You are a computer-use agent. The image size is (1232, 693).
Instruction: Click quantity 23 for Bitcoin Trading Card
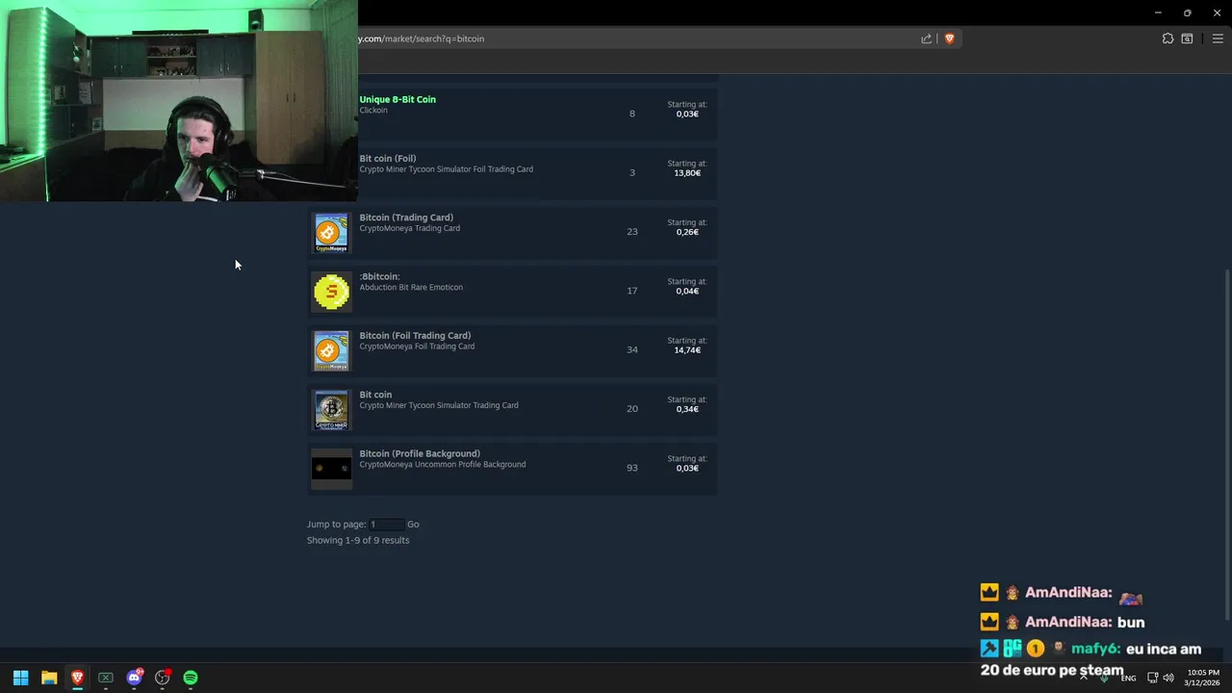(x=632, y=232)
